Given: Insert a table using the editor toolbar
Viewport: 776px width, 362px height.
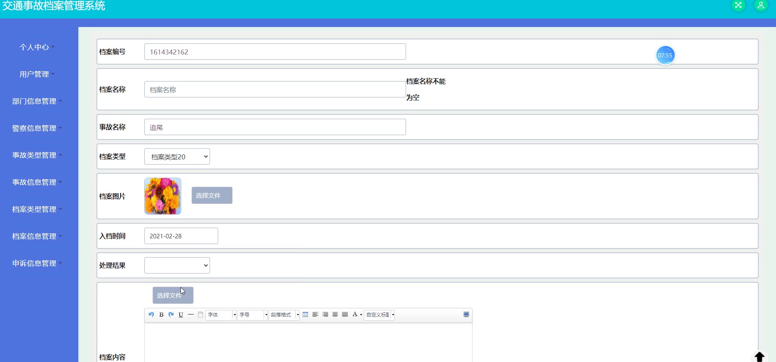Looking at the screenshot, I should point(306,314).
